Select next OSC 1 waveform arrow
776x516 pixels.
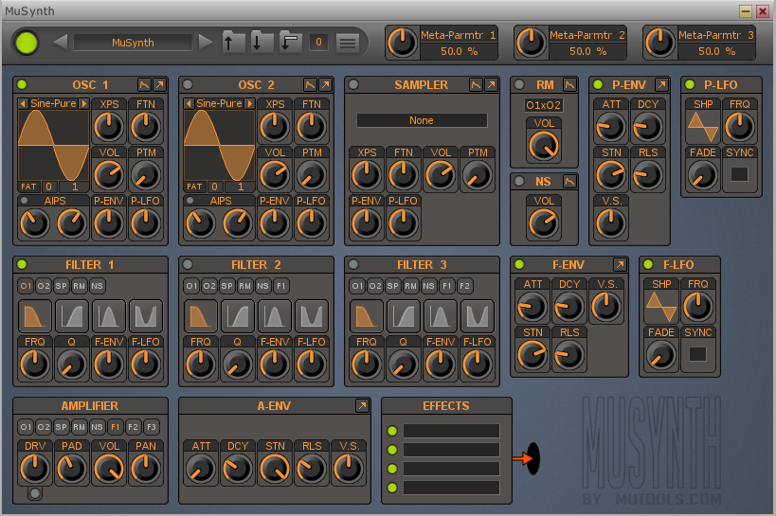[83, 103]
